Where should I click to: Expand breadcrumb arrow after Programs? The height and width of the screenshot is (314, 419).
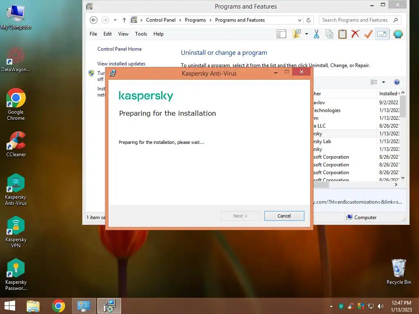click(x=210, y=20)
